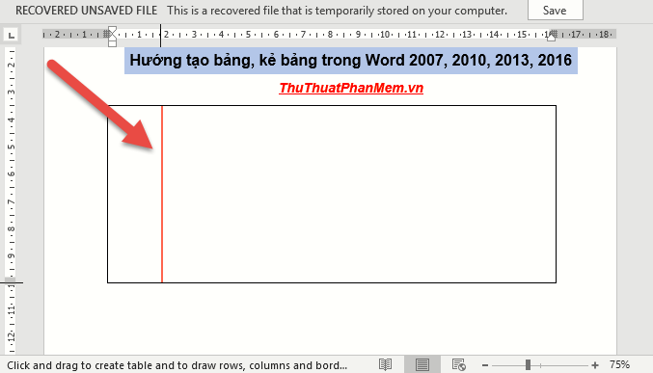The width and height of the screenshot is (653, 373).
Task: Open zoom dialog via 75% level
Action: 619,364
